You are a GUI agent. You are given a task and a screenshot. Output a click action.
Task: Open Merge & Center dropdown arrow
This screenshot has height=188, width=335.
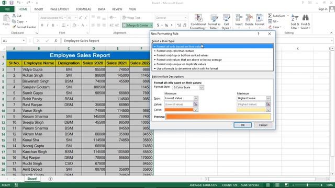[x=151, y=26]
